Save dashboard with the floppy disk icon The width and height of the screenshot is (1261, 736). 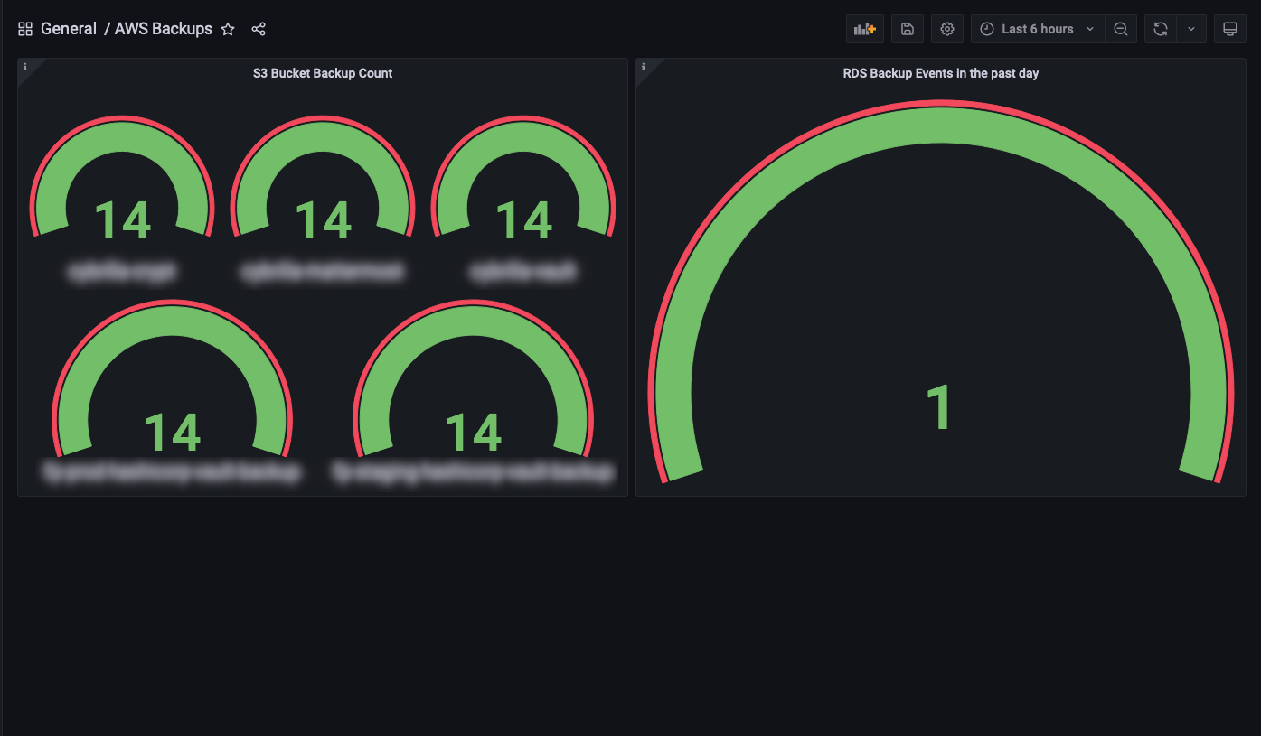908,29
